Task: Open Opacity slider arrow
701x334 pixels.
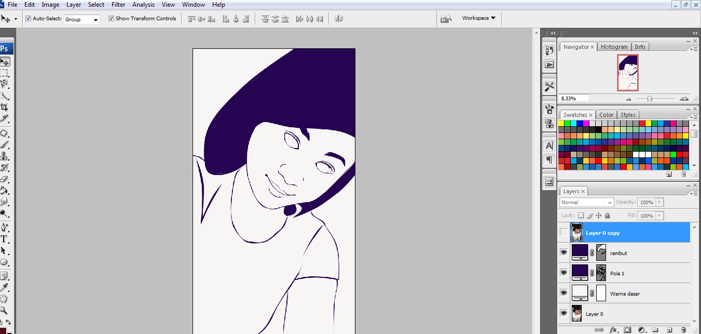Action: [x=659, y=202]
